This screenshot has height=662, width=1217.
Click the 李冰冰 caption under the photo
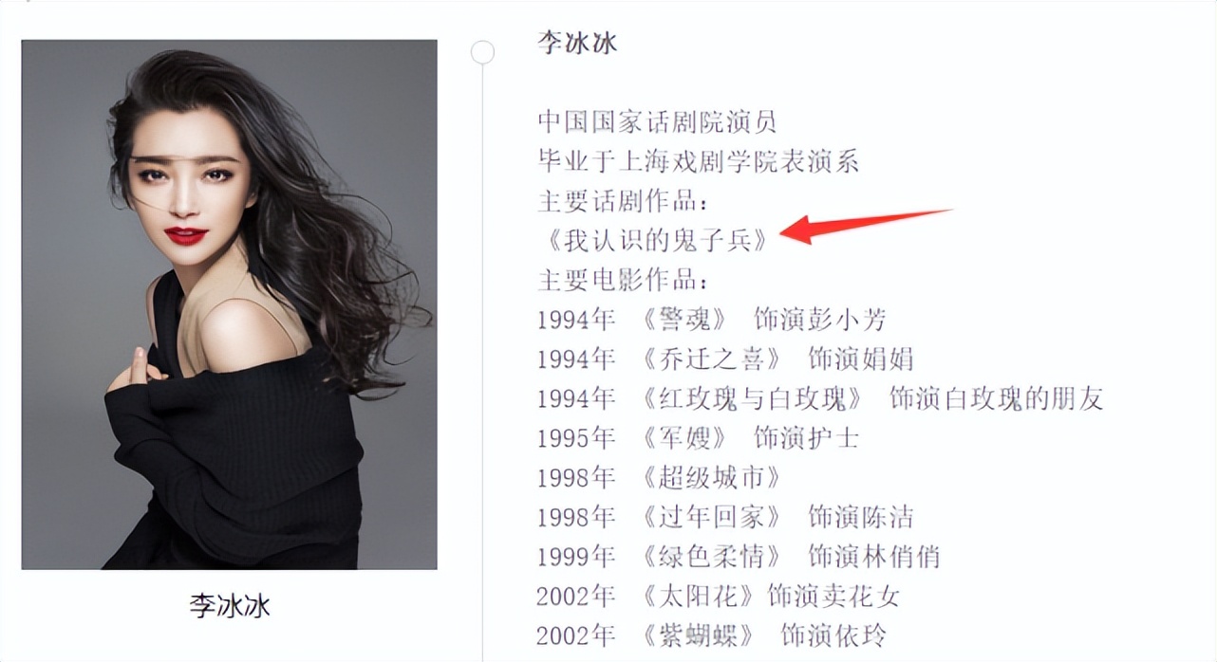coord(230,606)
